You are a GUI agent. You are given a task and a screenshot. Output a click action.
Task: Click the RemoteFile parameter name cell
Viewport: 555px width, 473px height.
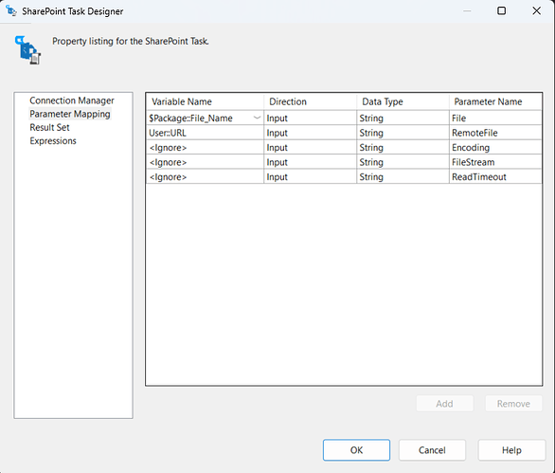point(495,133)
